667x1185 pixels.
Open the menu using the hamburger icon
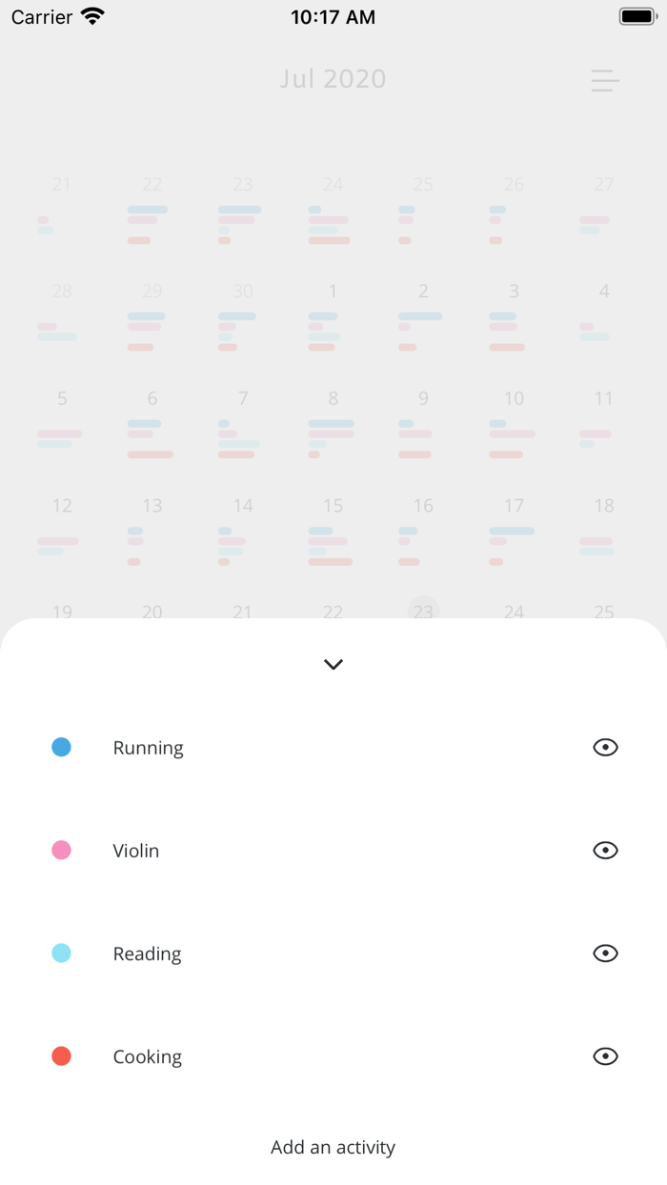[x=605, y=81]
